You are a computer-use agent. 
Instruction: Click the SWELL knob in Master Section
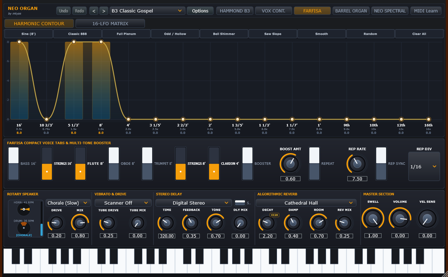point(373,218)
